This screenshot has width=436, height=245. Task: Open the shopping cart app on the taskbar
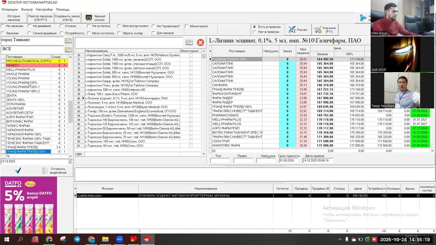pyautogui.click(x=147, y=240)
